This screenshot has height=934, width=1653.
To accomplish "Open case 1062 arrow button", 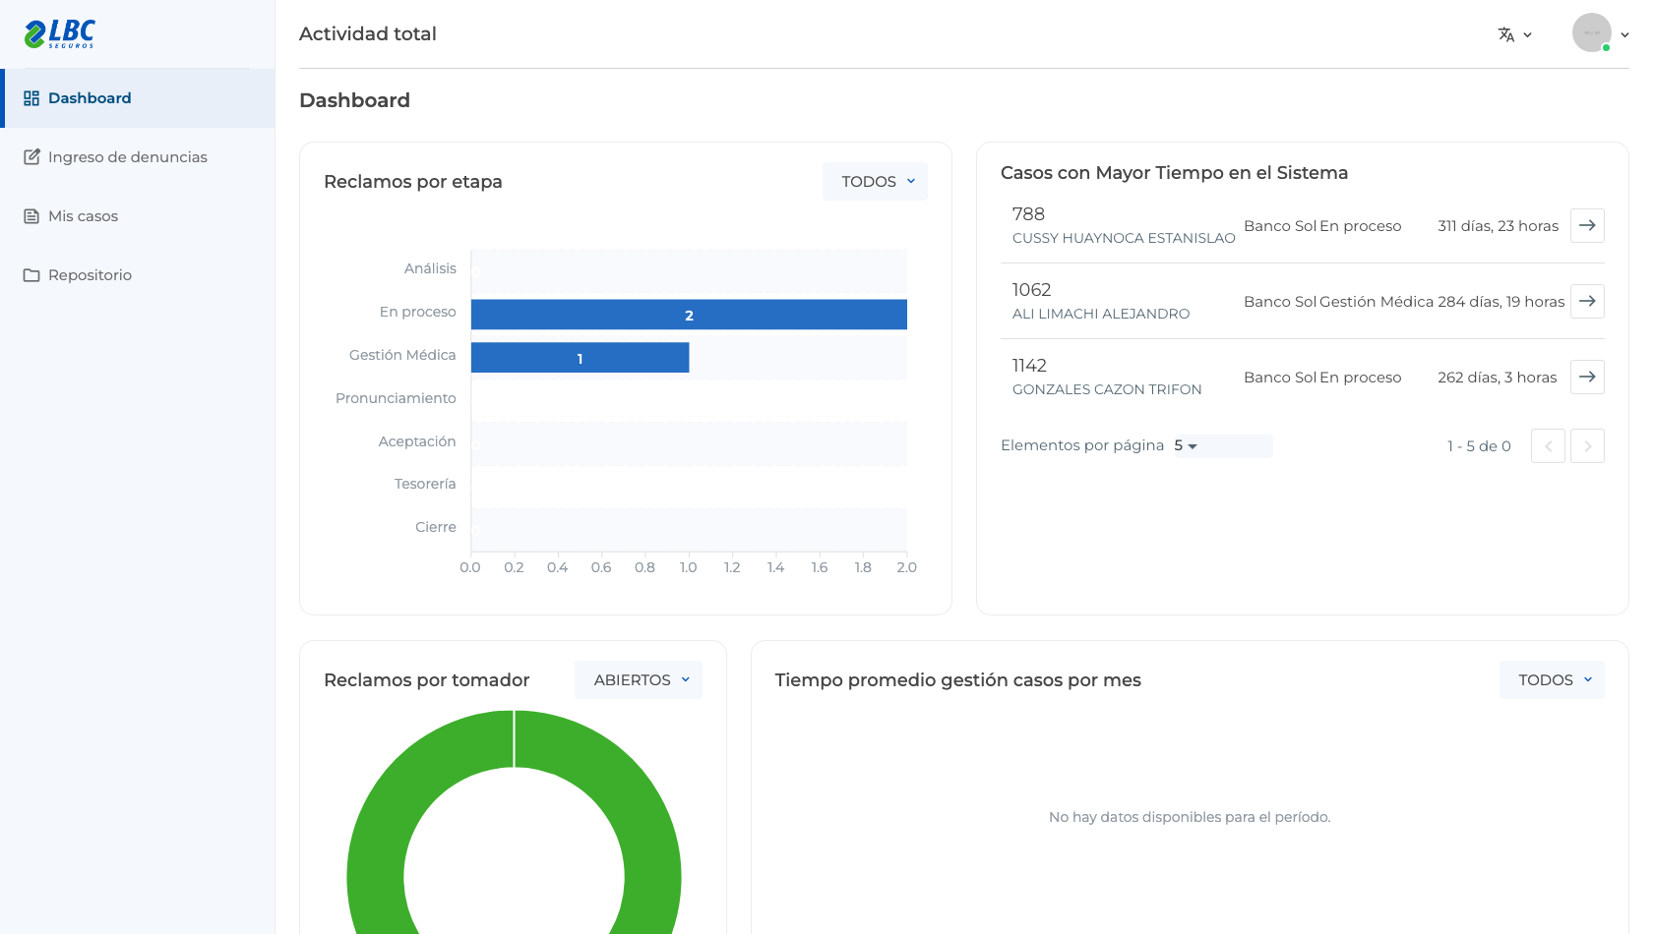I will click(x=1587, y=301).
